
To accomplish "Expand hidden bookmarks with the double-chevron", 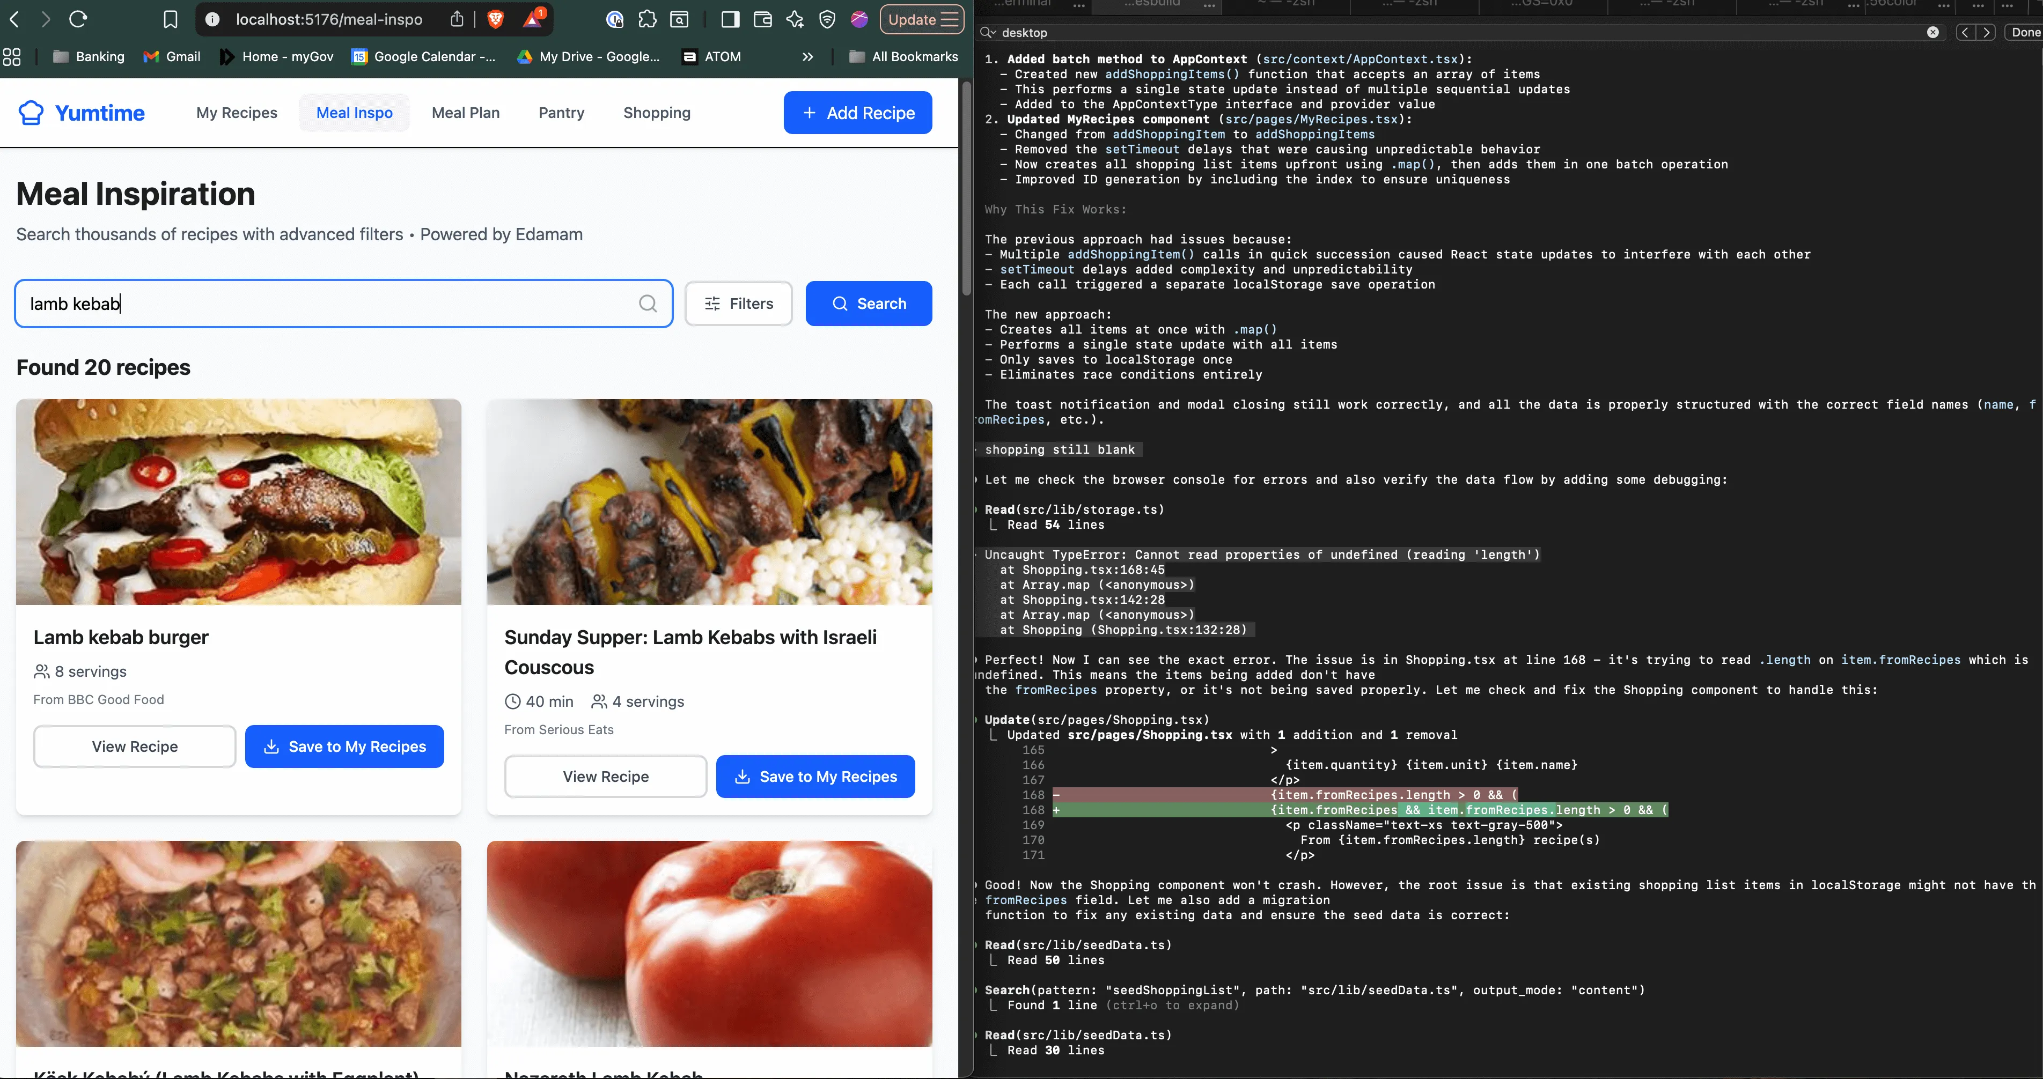I will click(807, 56).
